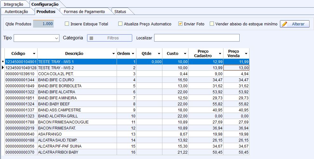Select the Autenticação tab
The height and width of the screenshot is (159, 314).
(16, 12)
